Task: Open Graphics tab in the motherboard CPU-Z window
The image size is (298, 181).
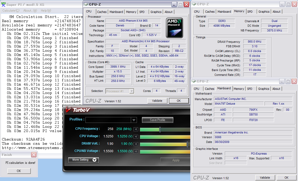Action: pos(264,89)
